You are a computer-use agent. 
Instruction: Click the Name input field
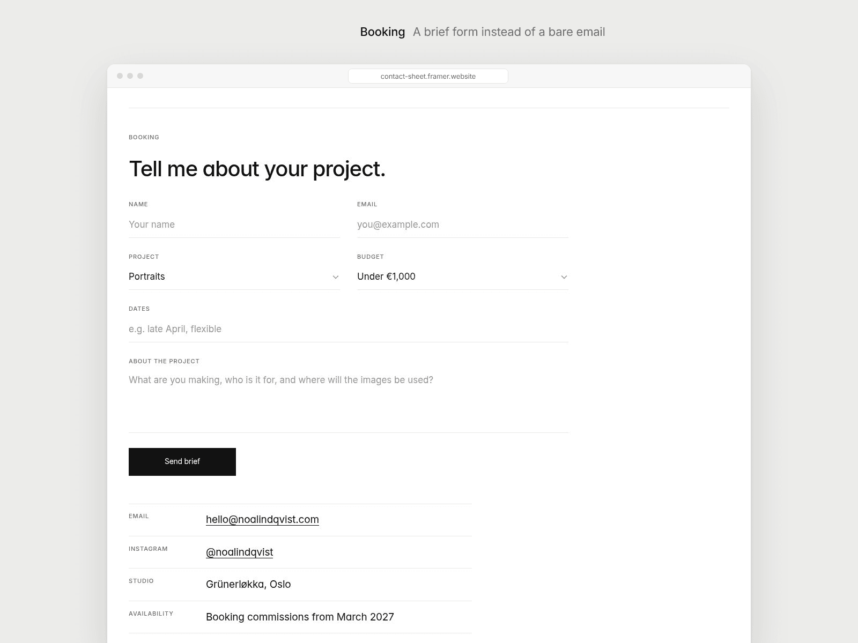pyautogui.click(x=234, y=225)
